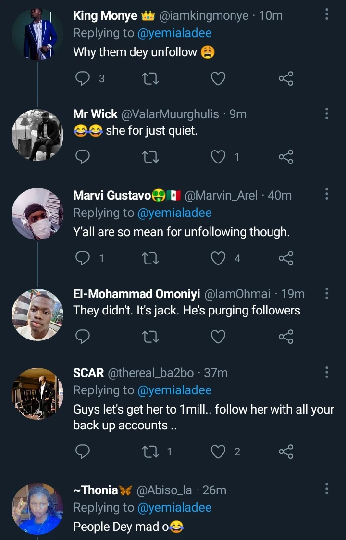This screenshot has height=540, width=346.
Task: Open @yemialadee link in SCAR's reply
Action: 174,390
